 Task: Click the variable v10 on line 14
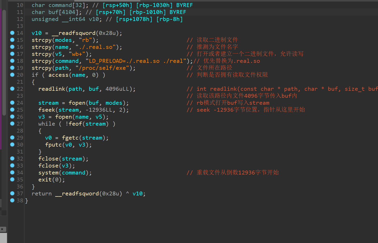[37, 33]
